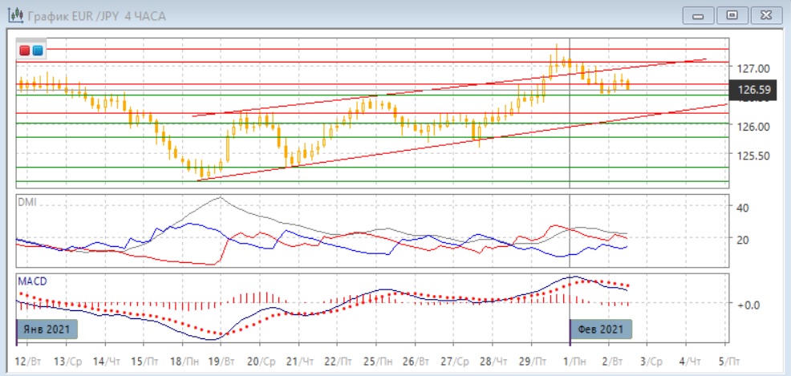
Task: Select date label 18/Пн on time axis
Action: [x=185, y=362]
